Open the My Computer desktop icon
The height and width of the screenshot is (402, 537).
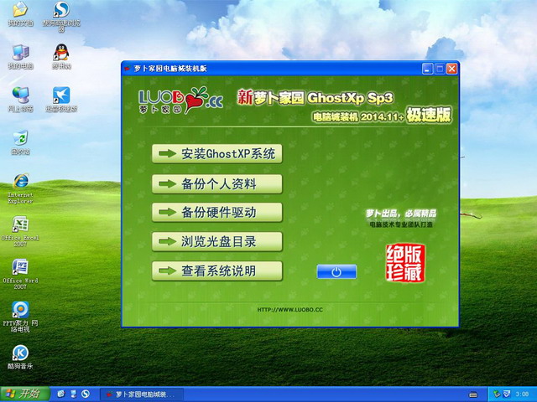(x=20, y=57)
